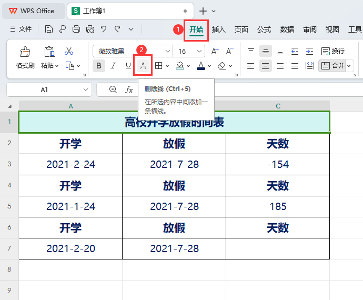
Task: Click the export to PDF icon
Action: (62, 29)
